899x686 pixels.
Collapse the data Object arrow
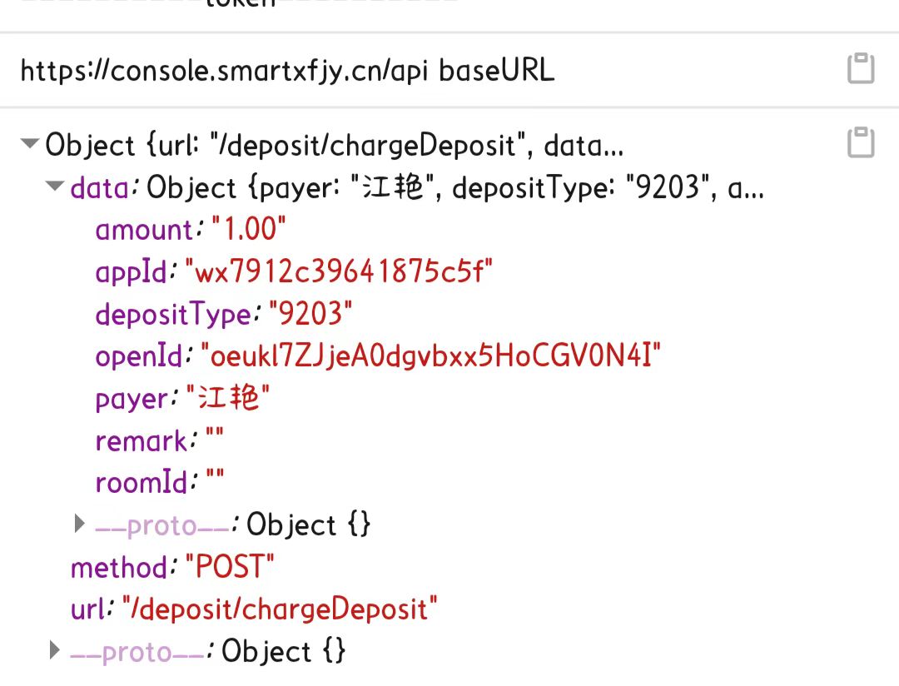coord(56,186)
